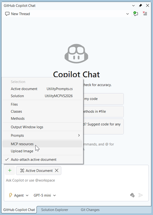Open window position dropdown in title bar
The image size is (153, 215).
133,6
